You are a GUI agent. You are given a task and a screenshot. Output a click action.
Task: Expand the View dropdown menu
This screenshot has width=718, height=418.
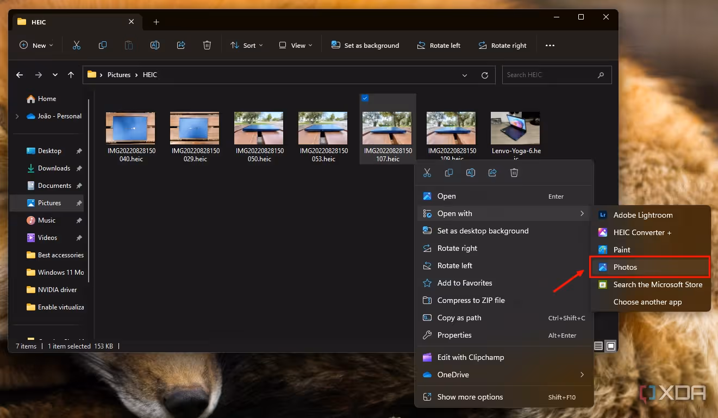click(295, 46)
